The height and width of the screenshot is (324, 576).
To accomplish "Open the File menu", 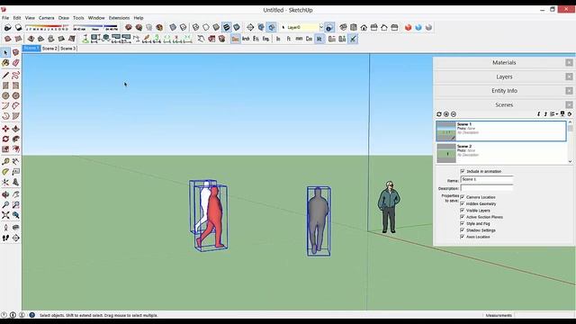I will pyautogui.click(x=5, y=18).
